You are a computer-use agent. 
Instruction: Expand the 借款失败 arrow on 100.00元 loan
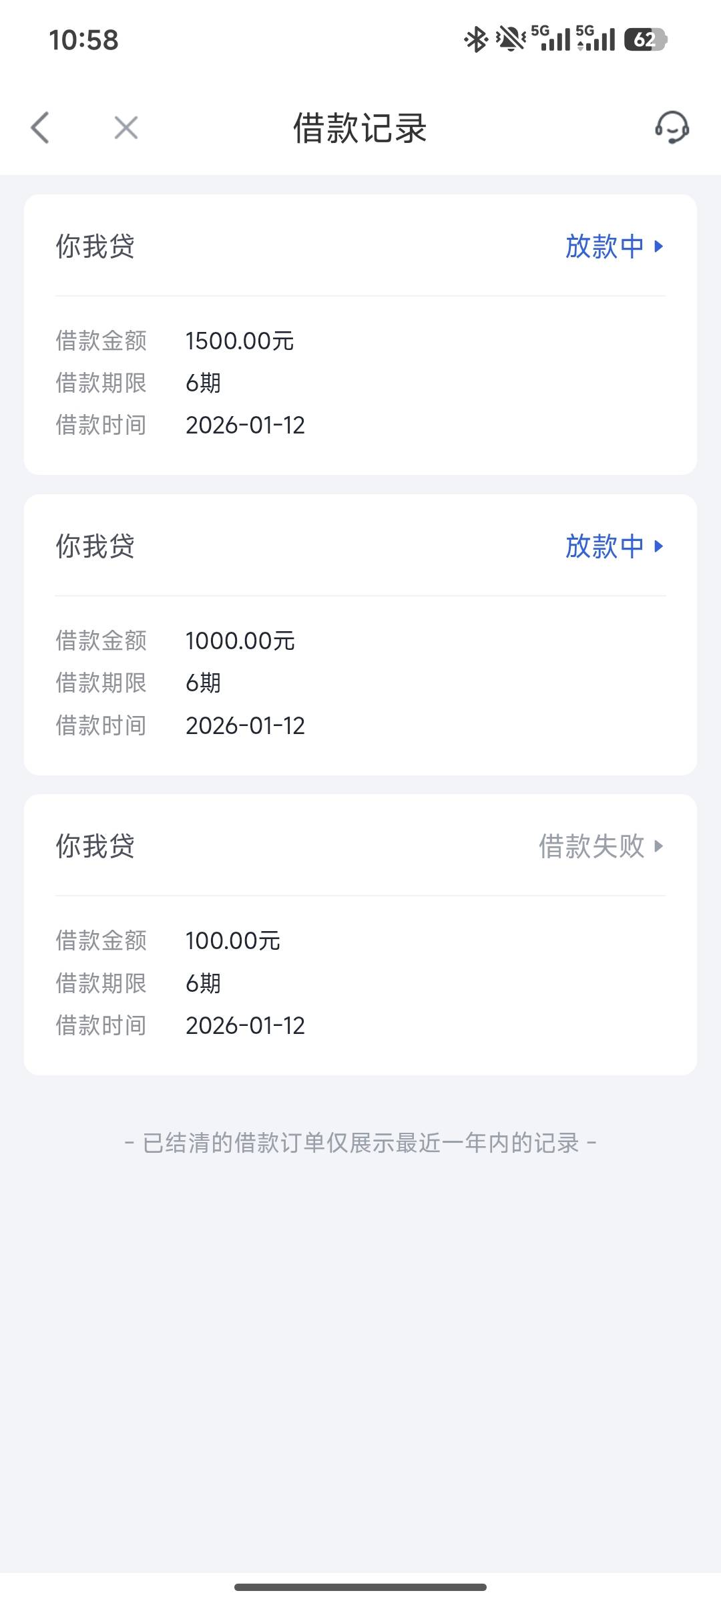click(x=659, y=846)
